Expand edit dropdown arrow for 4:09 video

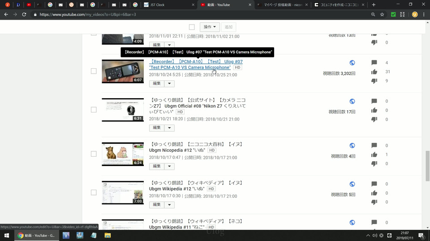coord(169,45)
